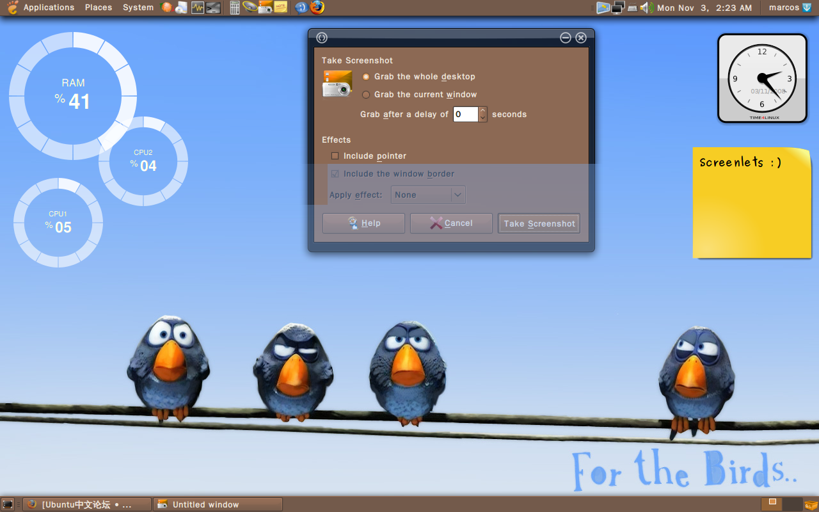The height and width of the screenshot is (512, 819).
Task: Launch the orange globe launcher in top panel
Action: click(x=166, y=8)
